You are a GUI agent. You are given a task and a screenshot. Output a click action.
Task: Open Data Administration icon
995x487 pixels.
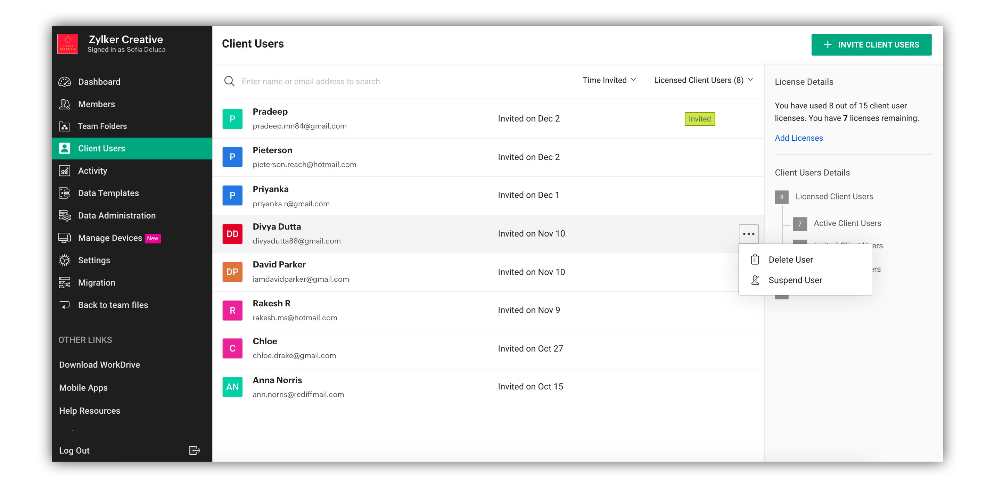65,215
